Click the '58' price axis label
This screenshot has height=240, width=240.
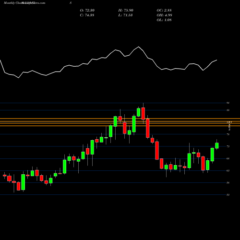click(x=228, y=183)
